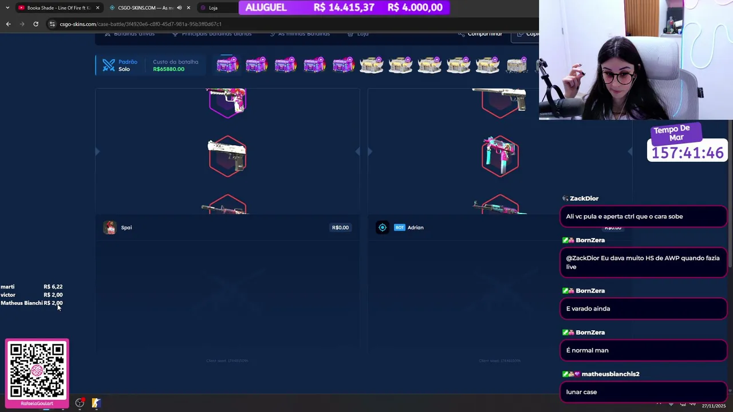Open As minhas Batalhas menu item
This screenshot has width=733, height=412.
299,34
